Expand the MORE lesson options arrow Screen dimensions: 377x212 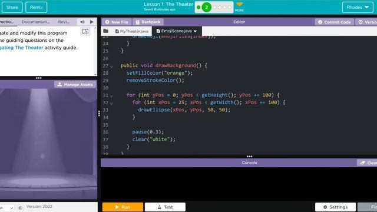point(239,4)
